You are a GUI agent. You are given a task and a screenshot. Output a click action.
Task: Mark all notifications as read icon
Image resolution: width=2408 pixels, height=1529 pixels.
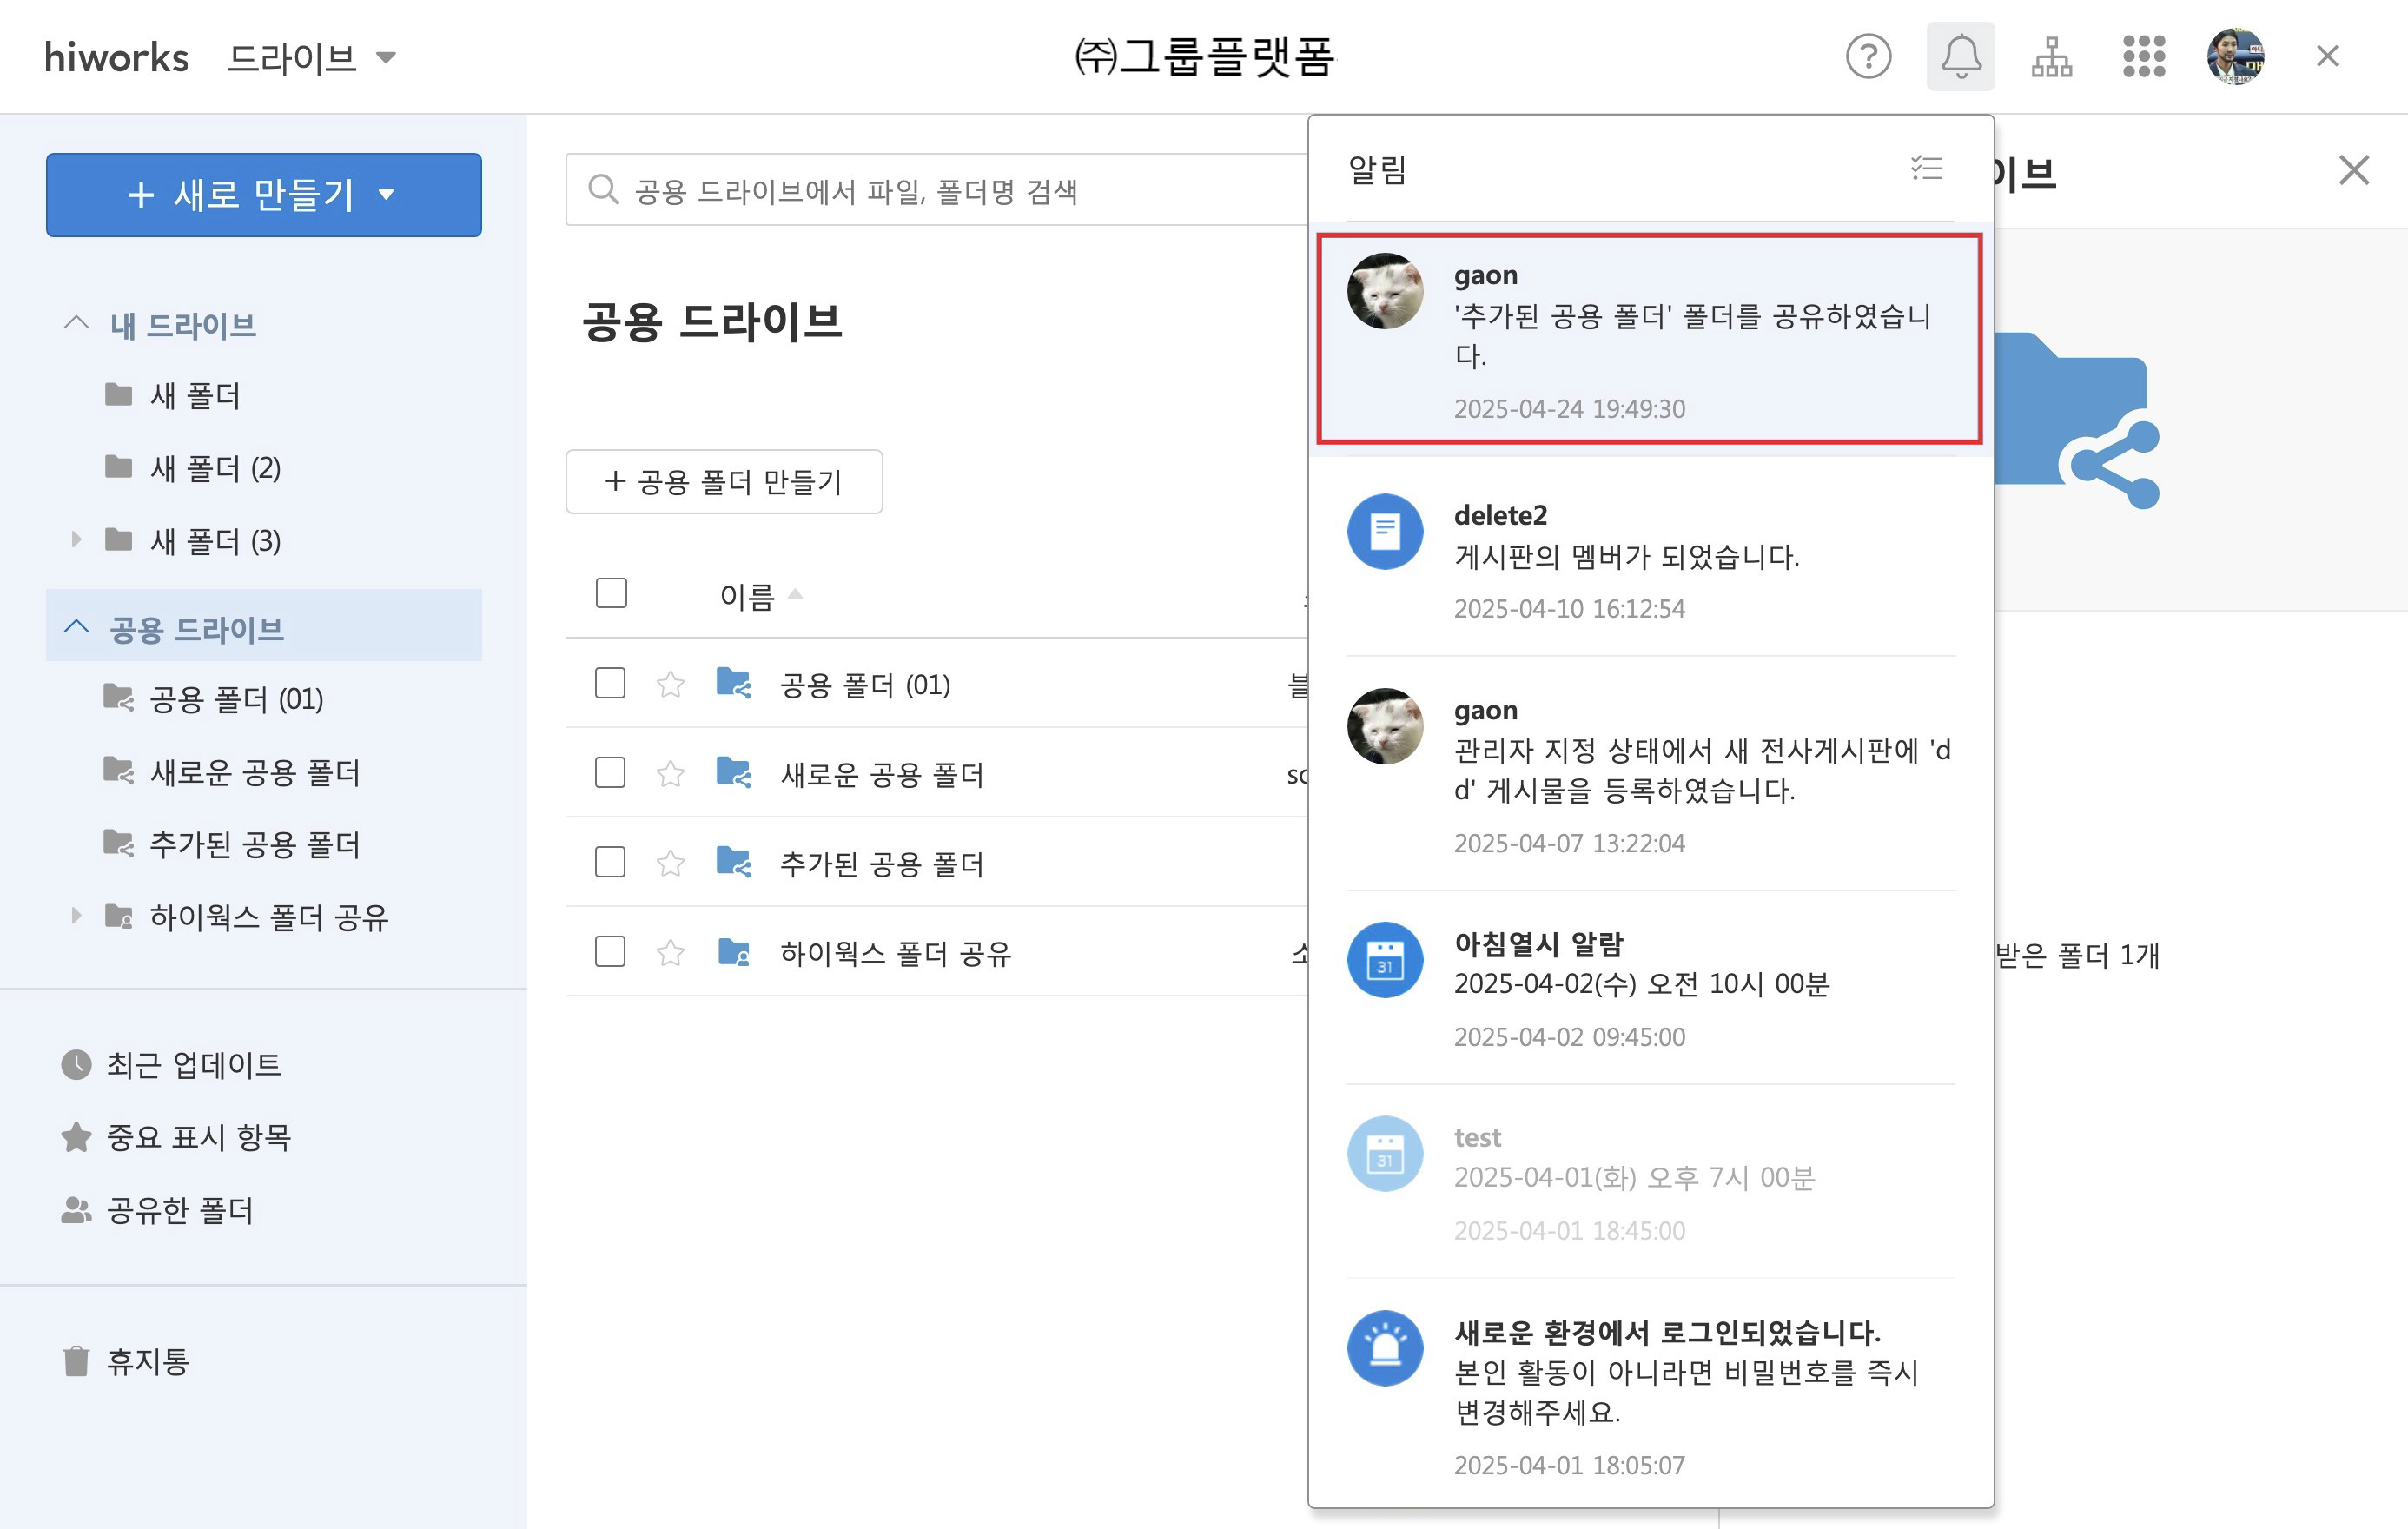pos(1926,168)
